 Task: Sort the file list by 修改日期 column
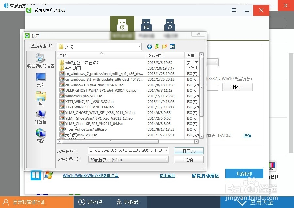click(x=165, y=56)
